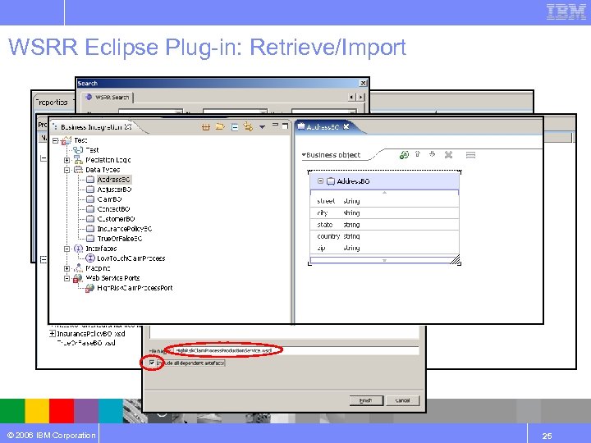Collapse the root Test module node
Screen dimensions: 591x443
[x=56, y=140]
